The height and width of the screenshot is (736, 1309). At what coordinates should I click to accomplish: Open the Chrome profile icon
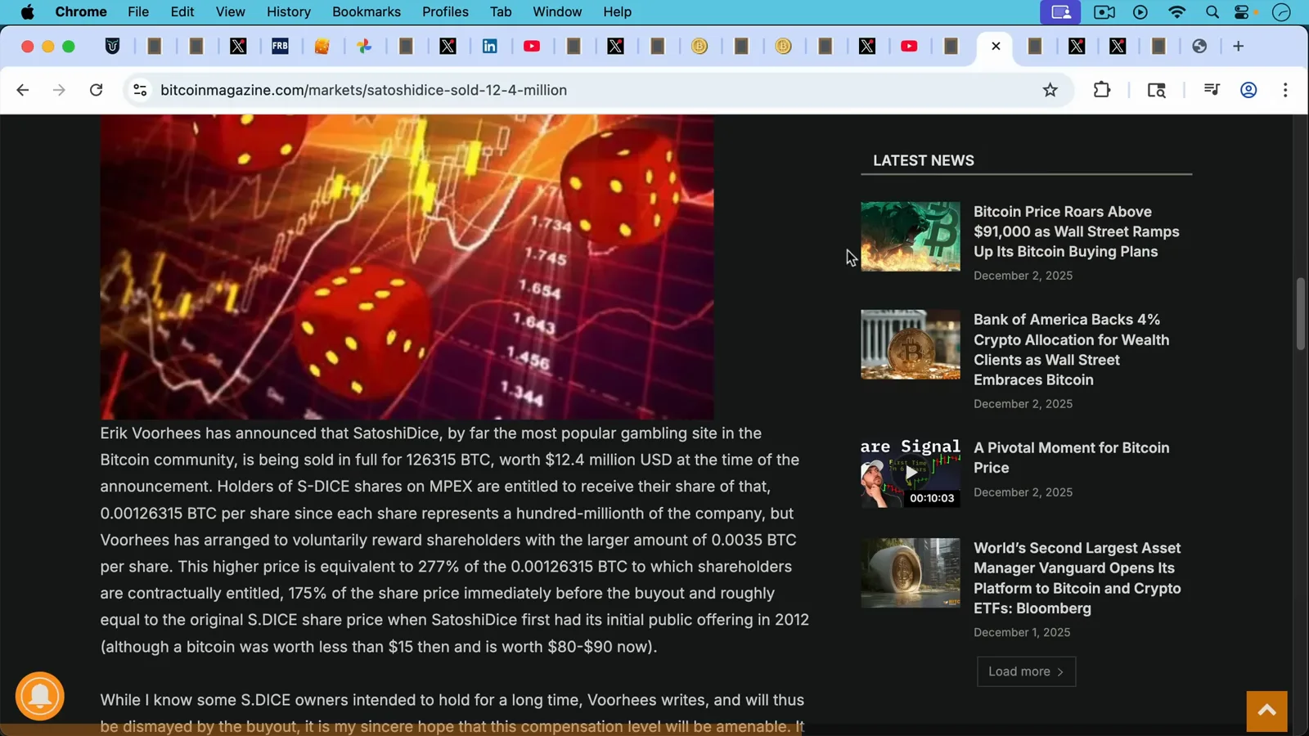pyautogui.click(x=1248, y=90)
